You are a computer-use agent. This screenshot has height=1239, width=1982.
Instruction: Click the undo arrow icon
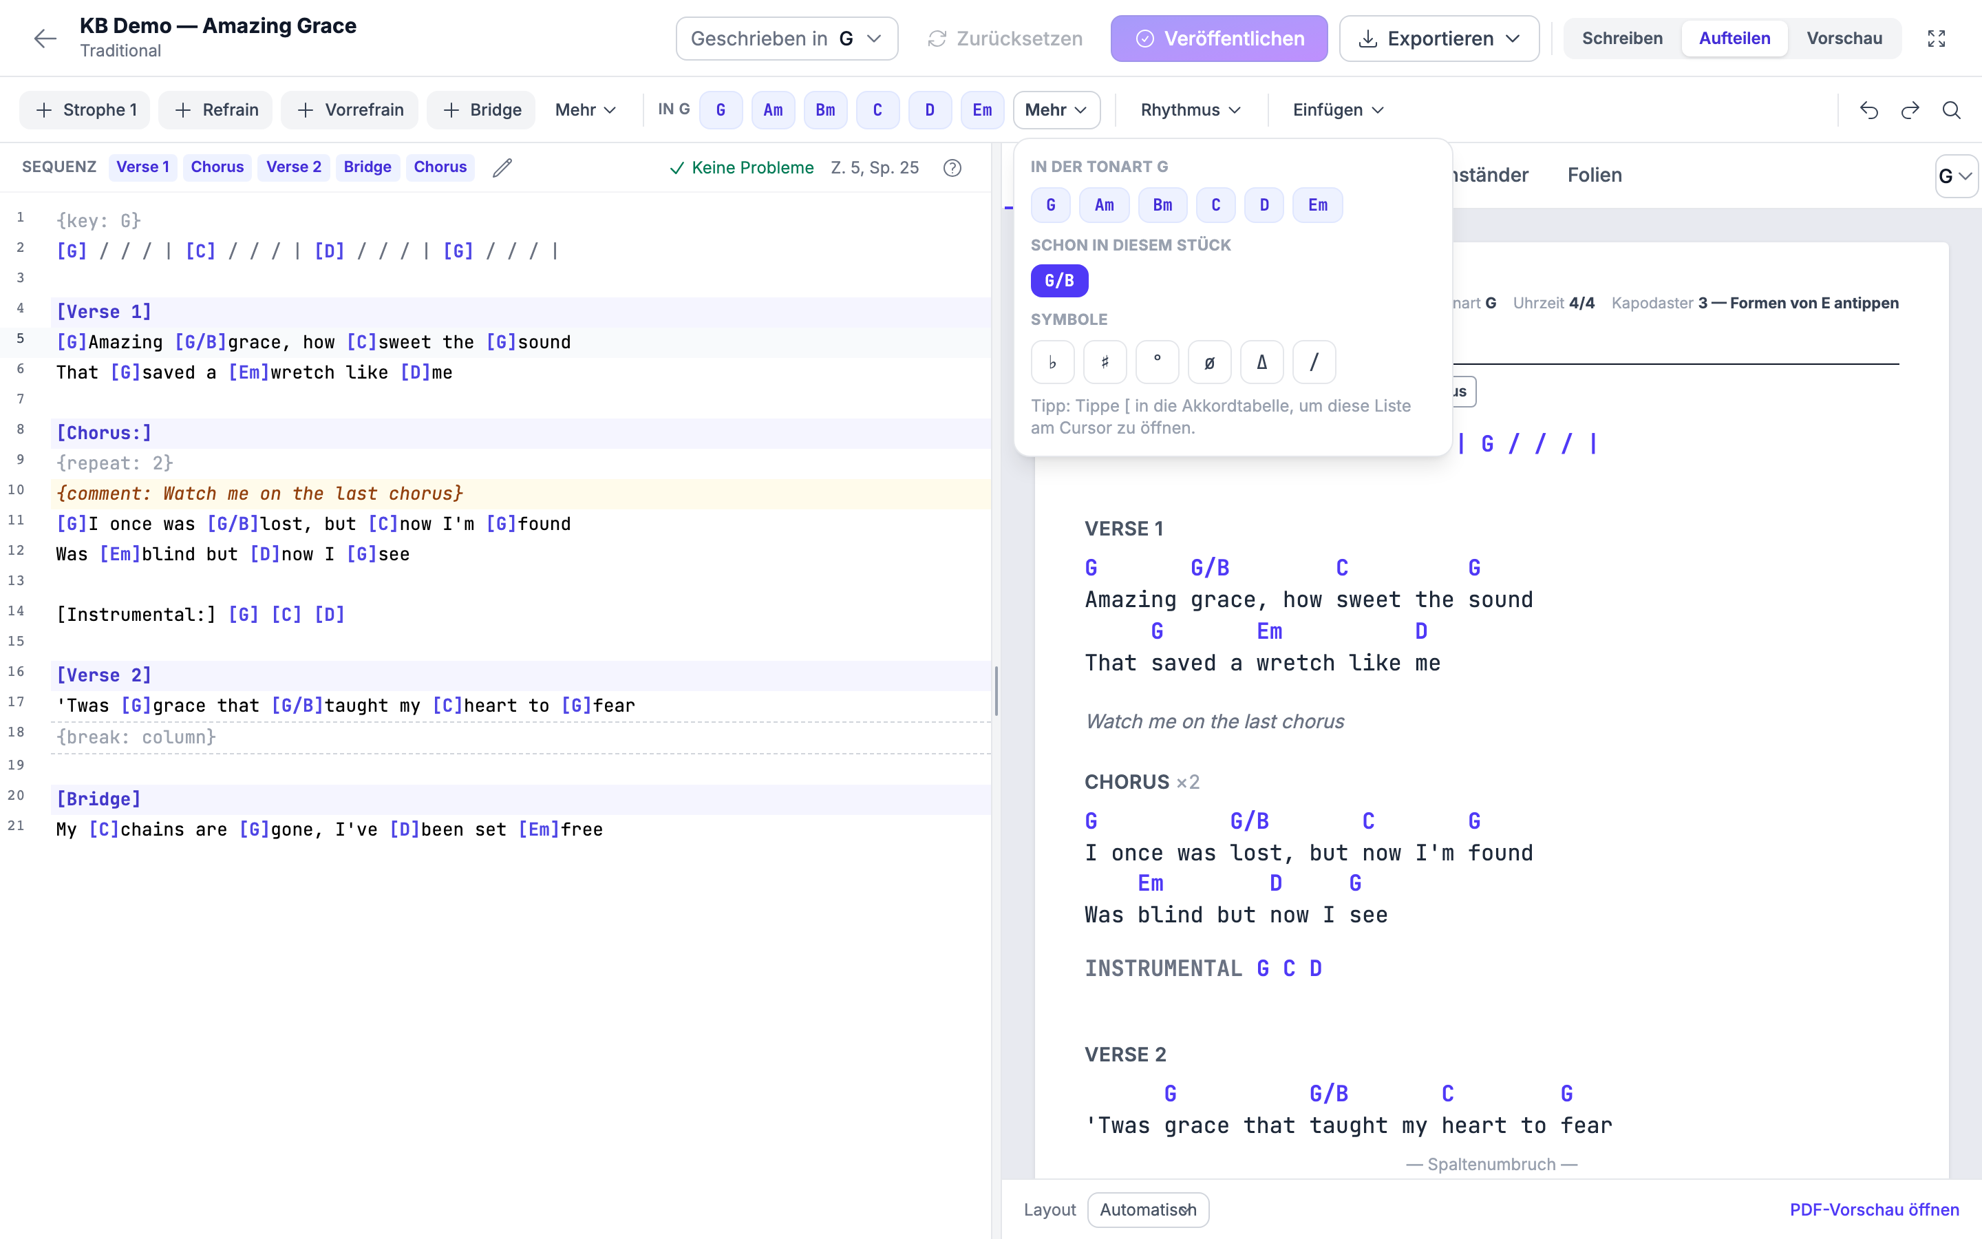[x=1869, y=110]
